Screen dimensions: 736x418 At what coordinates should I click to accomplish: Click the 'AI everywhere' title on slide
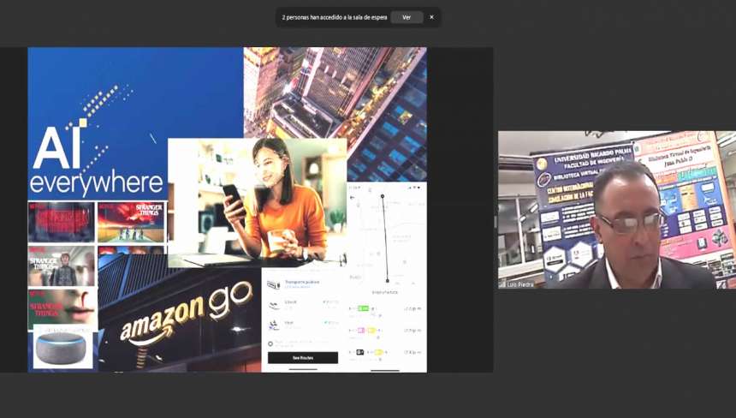96,162
